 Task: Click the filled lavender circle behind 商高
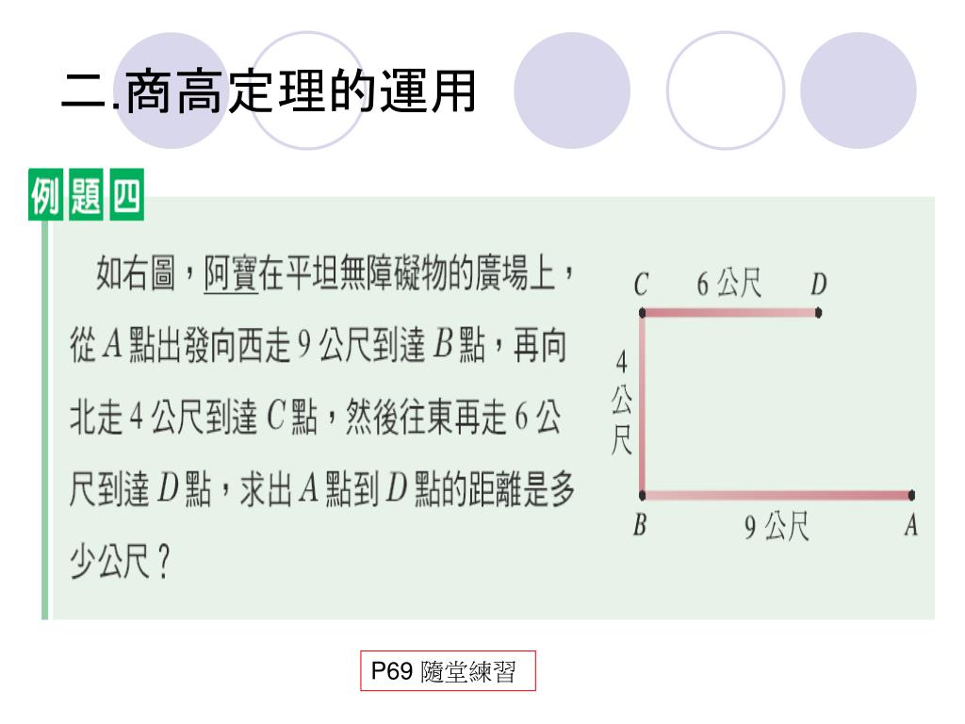click(172, 90)
